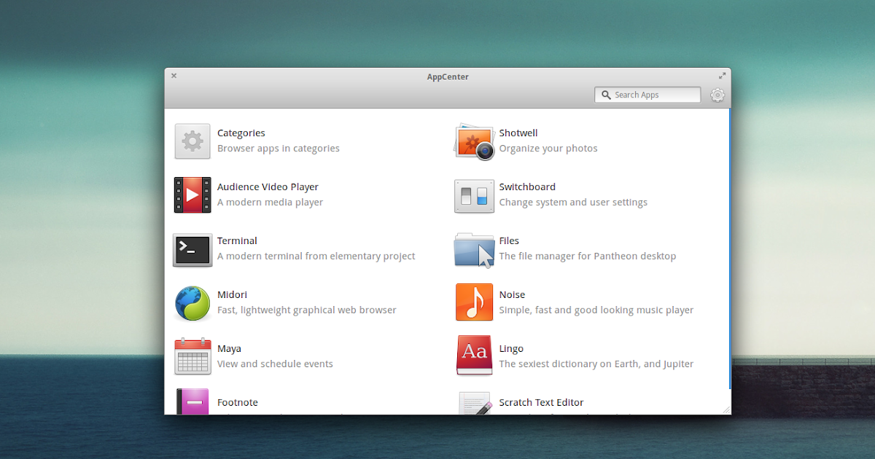Select the Lingo description text entry
Screen dimensions: 875x459
tap(596, 364)
